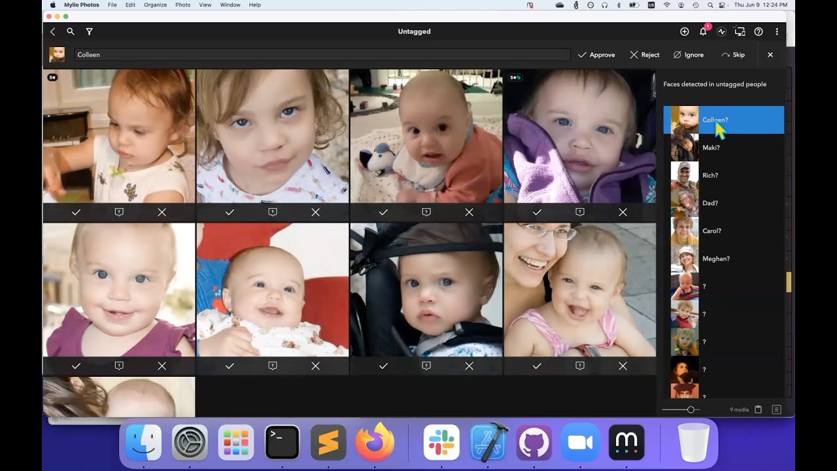The width and height of the screenshot is (837, 471).
Task: Select Carol? in detected faces list
Action: point(724,231)
